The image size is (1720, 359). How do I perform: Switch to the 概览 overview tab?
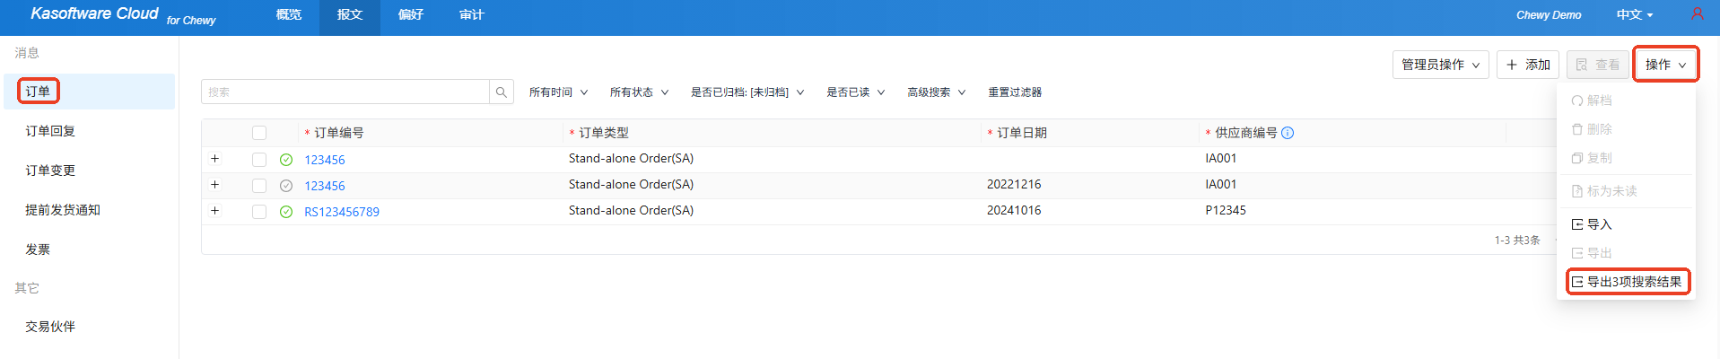(x=289, y=15)
